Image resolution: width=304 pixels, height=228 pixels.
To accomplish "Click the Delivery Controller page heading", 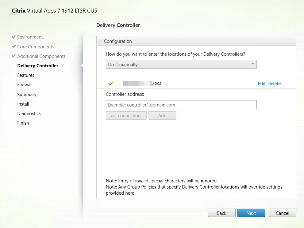I will [118, 25].
